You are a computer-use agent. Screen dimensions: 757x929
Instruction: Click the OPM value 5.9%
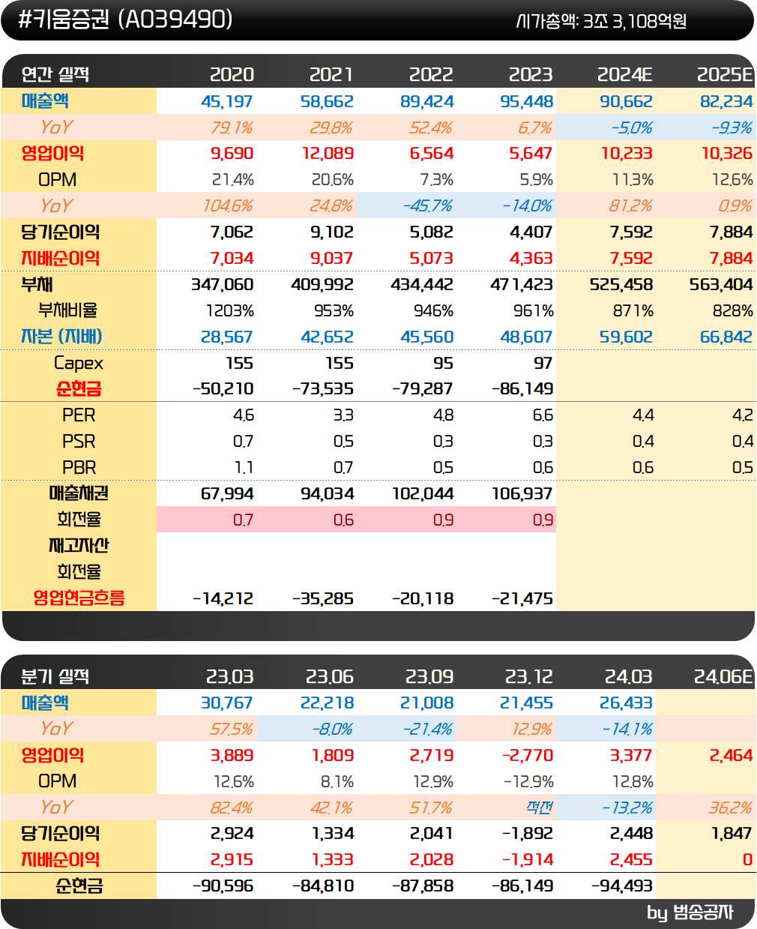[536, 180]
